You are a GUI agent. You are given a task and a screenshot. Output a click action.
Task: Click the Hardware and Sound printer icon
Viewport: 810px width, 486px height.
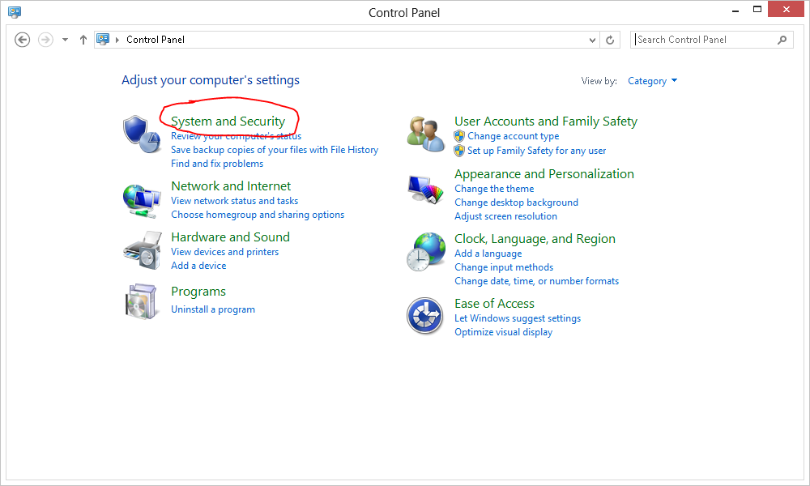[141, 251]
